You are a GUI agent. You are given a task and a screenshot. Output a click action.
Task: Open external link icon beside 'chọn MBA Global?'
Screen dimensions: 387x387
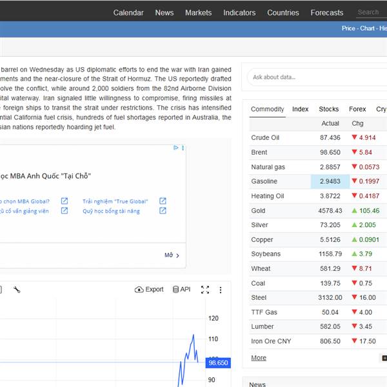(64, 201)
